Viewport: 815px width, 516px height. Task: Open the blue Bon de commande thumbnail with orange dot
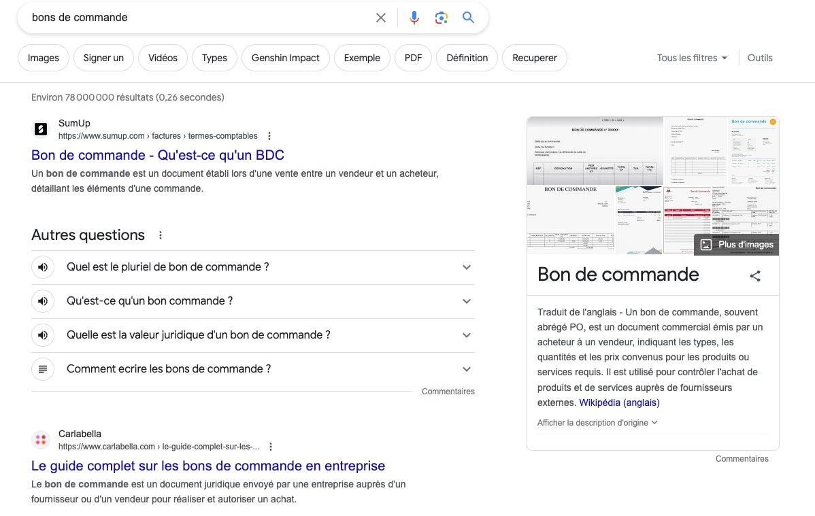click(753, 151)
